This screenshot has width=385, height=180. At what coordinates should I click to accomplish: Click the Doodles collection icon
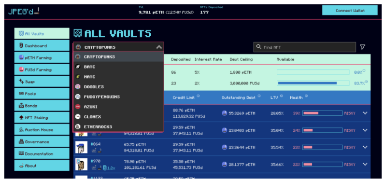pyautogui.click(x=78, y=87)
